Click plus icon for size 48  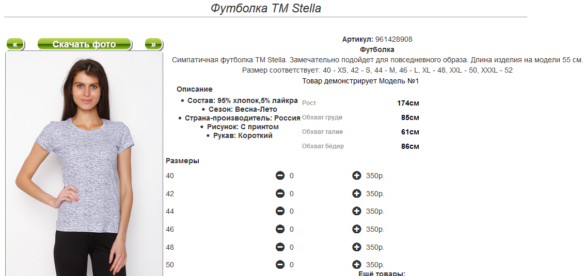coord(357,247)
